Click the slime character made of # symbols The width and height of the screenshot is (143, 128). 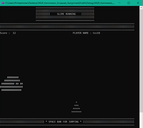(12, 84)
